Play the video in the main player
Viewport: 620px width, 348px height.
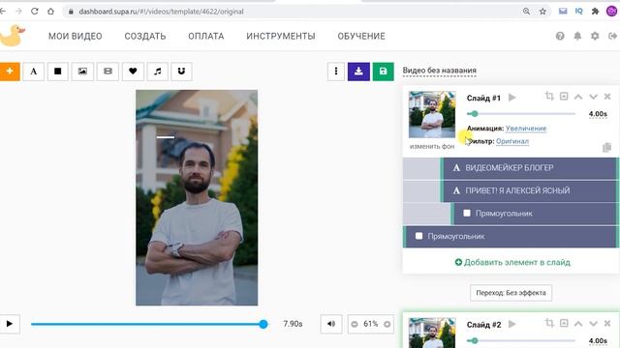[x=10, y=324]
